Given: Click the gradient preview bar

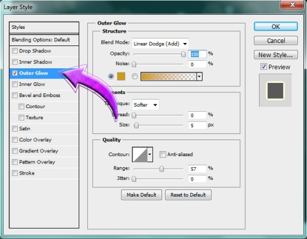Looking at the screenshot, I should pos(169,77).
